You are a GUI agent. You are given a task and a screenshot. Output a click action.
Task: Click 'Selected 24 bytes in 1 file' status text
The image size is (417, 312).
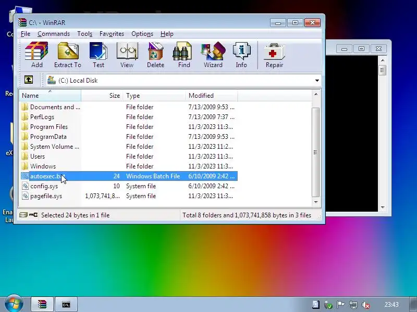click(75, 215)
